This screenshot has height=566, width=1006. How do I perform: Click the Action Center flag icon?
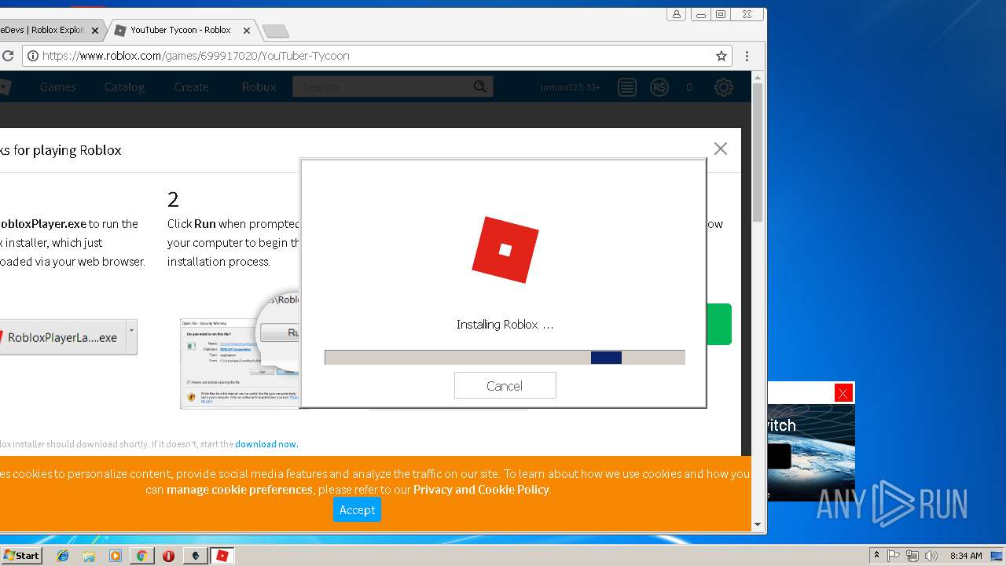point(894,556)
